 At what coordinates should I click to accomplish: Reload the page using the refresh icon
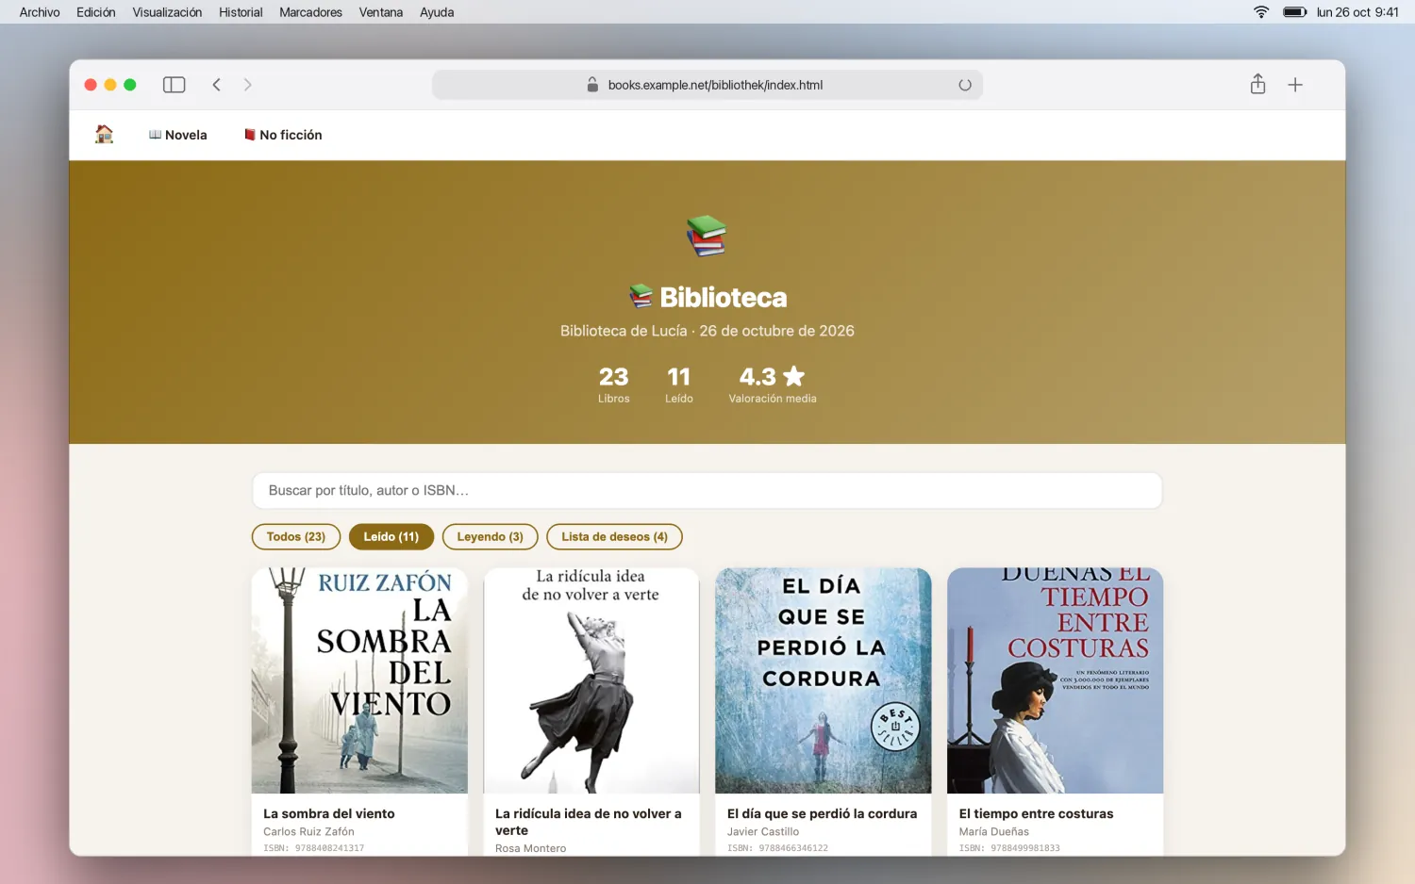coord(965,85)
